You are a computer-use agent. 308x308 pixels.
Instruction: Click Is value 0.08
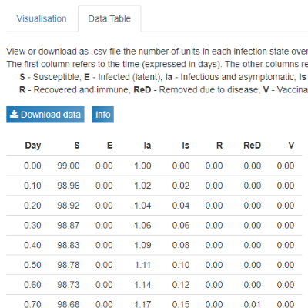pos(181,245)
